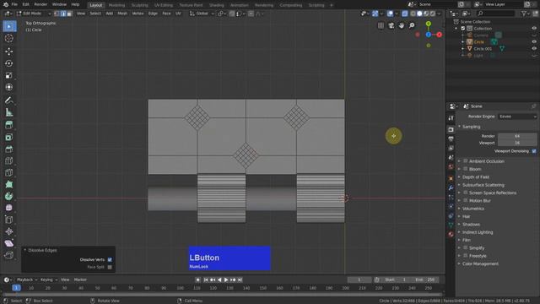Image resolution: width=540 pixels, height=304 pixels.
Task: Open Marker timeline menu
Action: (80, 280)
